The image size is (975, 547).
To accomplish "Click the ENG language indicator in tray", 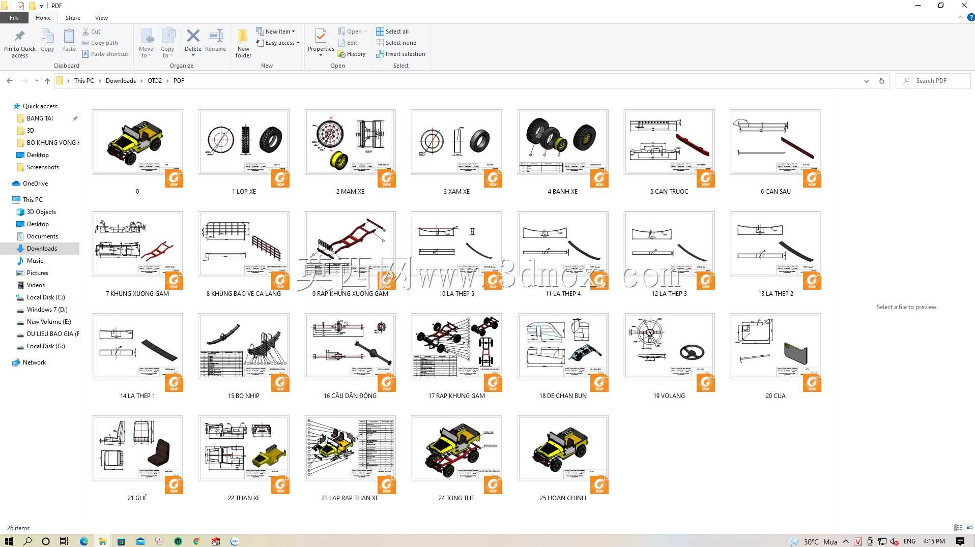I will click(909, 541).
